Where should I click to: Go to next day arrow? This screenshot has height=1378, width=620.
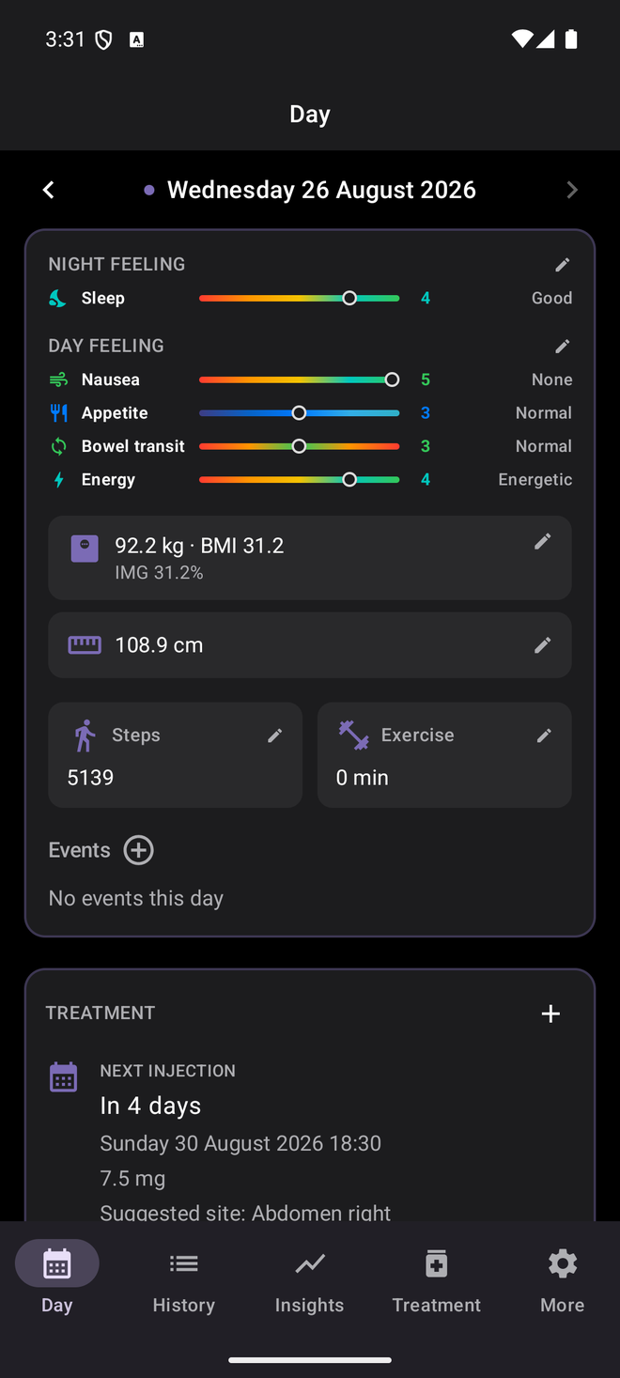click(571, 190)
